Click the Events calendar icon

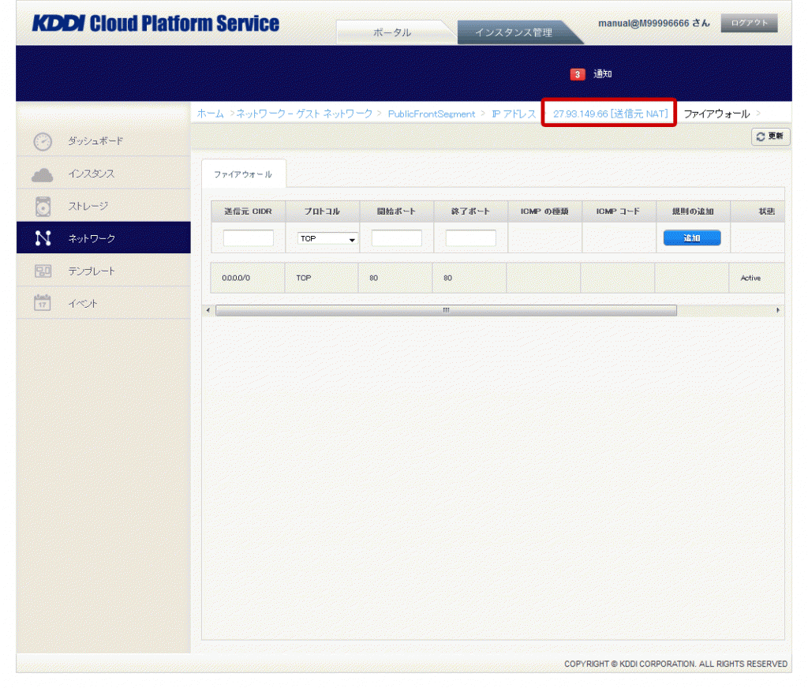(43, 302)
